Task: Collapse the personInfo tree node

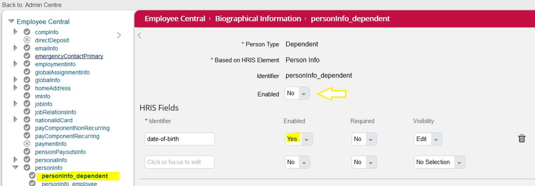Action: (15, 167)
